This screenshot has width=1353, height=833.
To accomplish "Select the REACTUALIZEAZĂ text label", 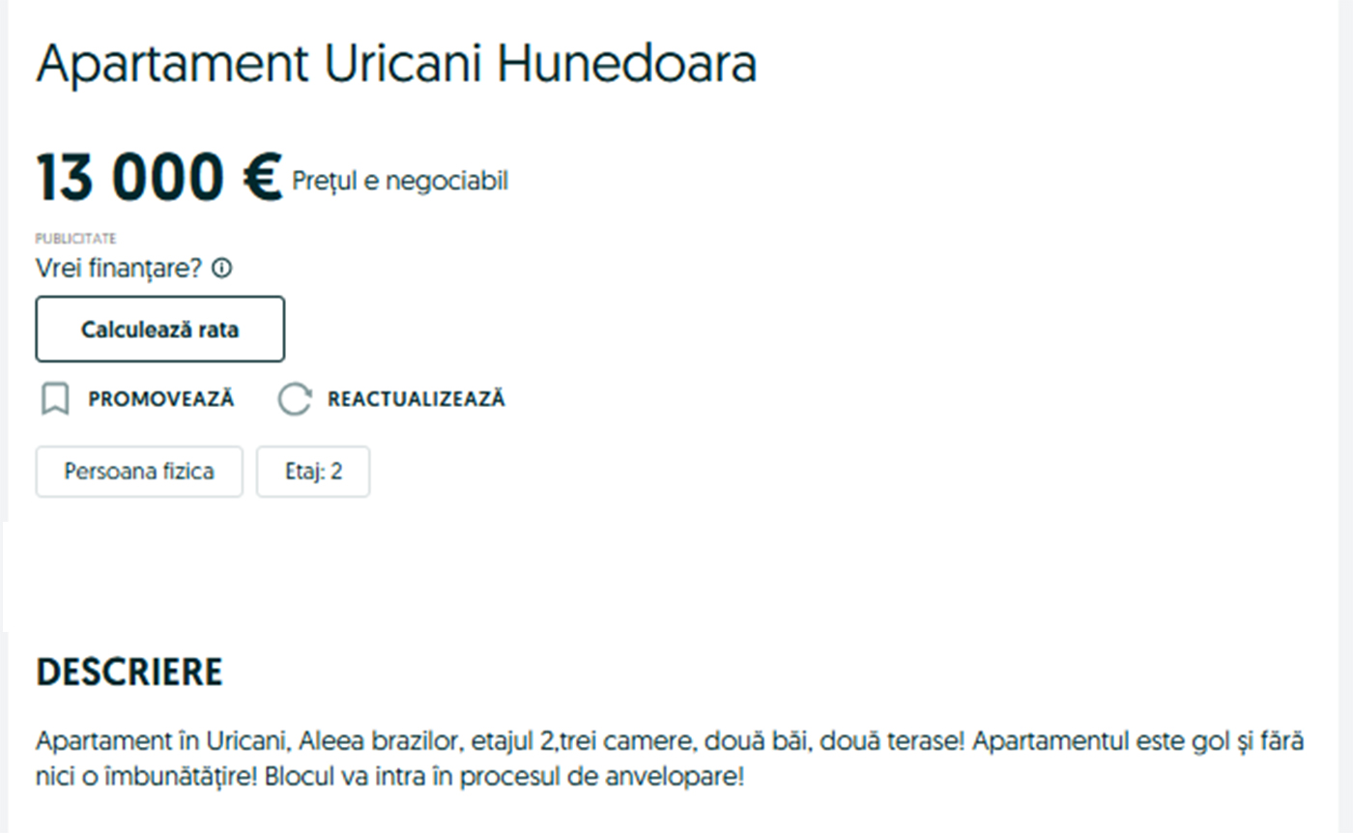I will [416, 399].
